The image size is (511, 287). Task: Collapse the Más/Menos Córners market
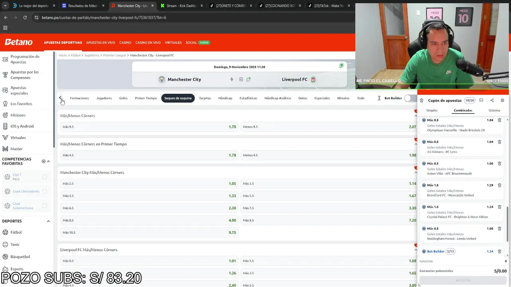416,116
